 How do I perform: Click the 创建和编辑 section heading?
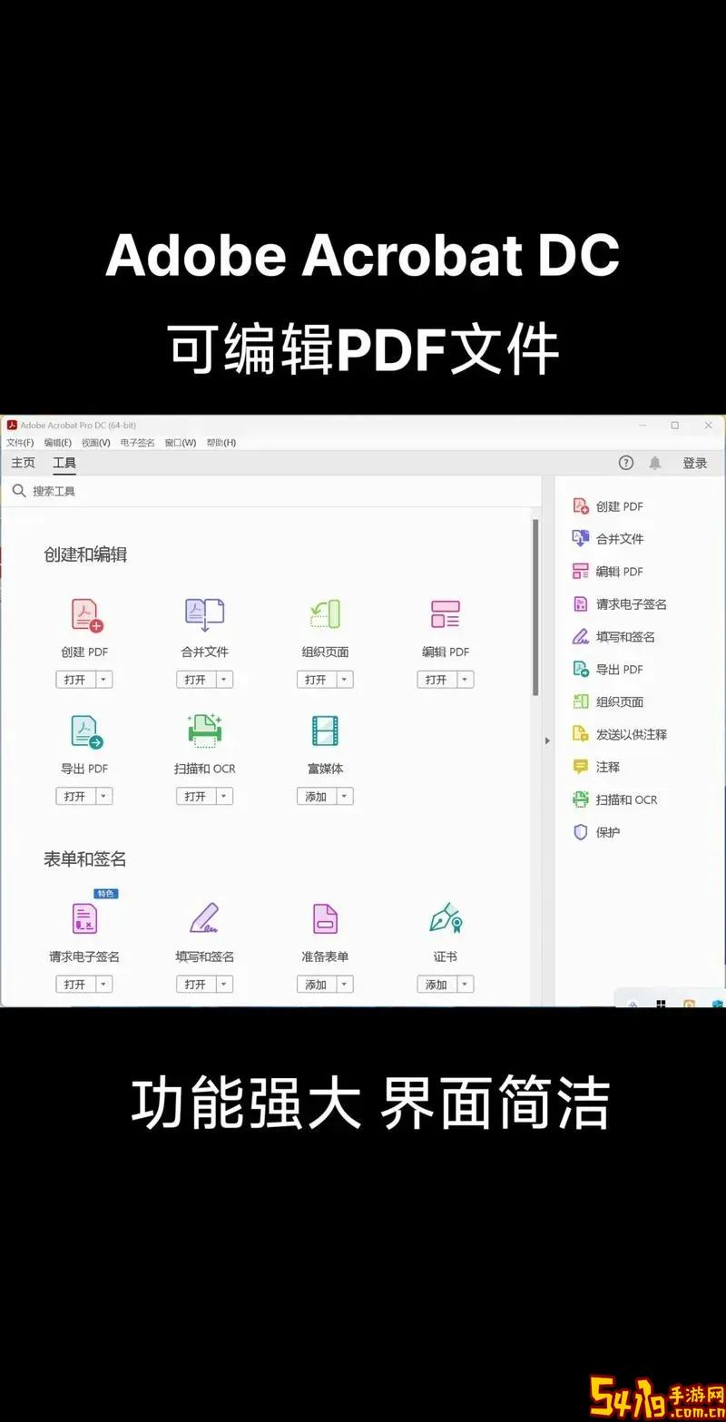pos(85,554)
